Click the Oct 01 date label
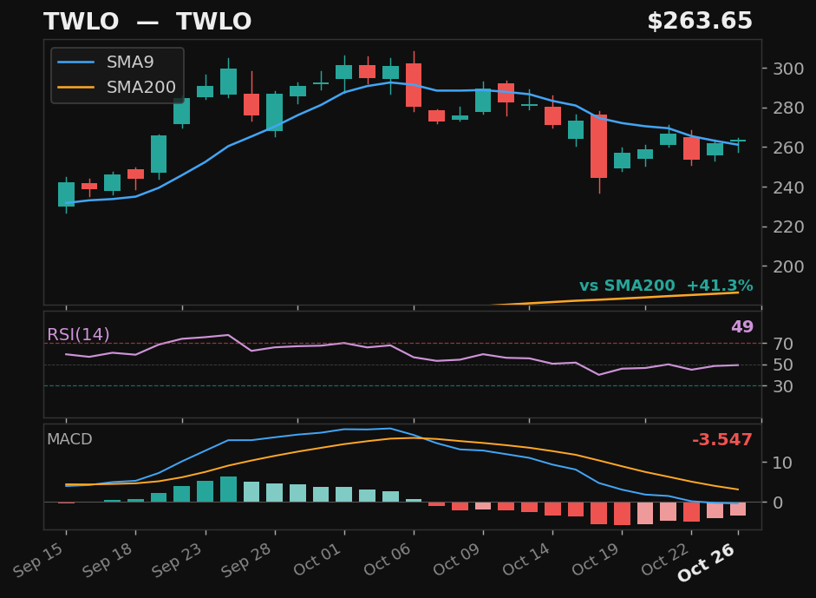Screen dimensions: 816x598 (x=317, y=559)
